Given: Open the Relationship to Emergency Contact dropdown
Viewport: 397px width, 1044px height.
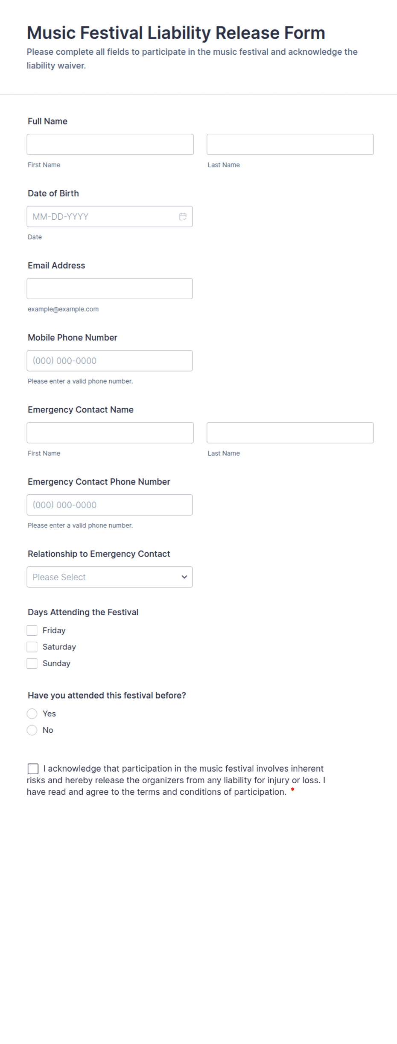Looking at the screenshot, I should coord(109,577).
